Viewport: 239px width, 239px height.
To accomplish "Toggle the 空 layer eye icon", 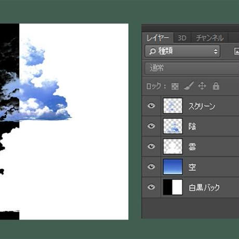I will click(x=151, y=167).
